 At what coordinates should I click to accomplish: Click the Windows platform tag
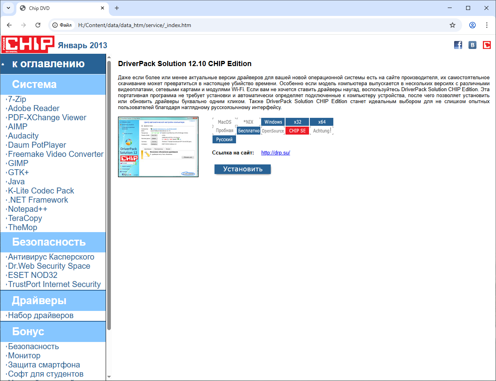(273, 122)
